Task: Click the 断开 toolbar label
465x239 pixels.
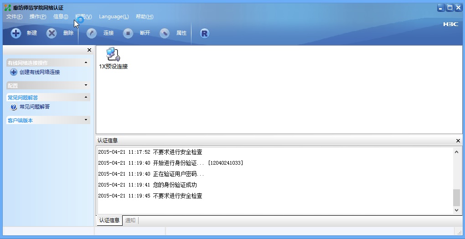Action: point(145,33)
